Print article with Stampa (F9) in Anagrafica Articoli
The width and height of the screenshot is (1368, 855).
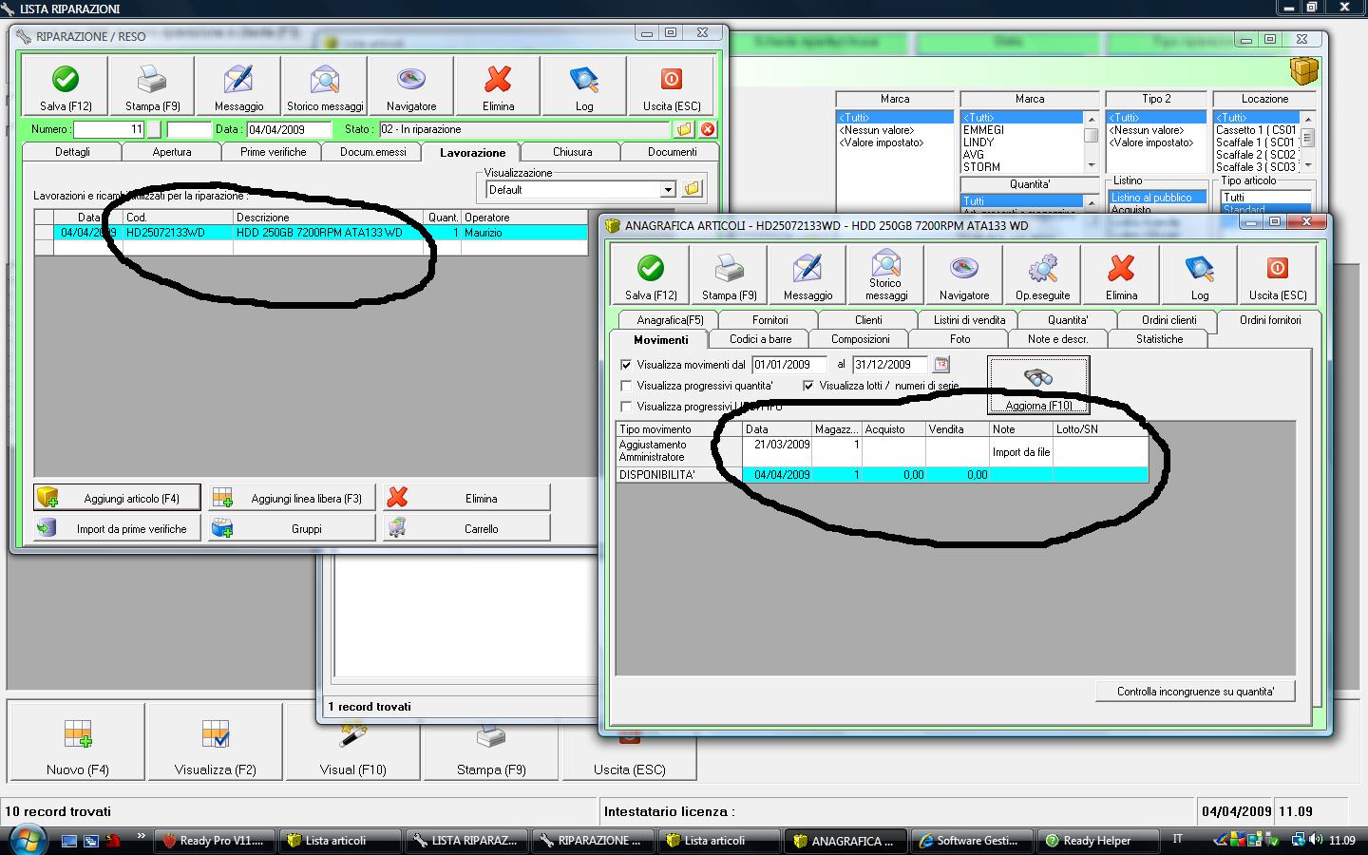tap(730, 275)
